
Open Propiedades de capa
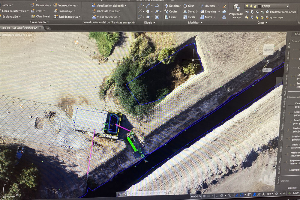pyautogui.click(x=236, y=11)
